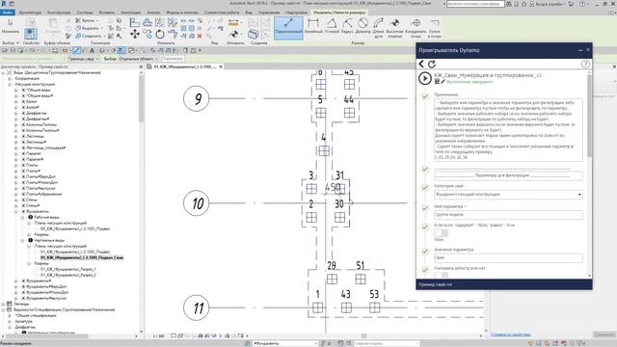This screenshot has width=617, height=347.
Task: Select view 01_КЖ Разрез_2 in browser
Action: [x=68, y=275]
